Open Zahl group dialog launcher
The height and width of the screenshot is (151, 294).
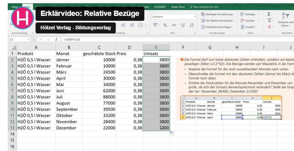click(x=195, y=33)
